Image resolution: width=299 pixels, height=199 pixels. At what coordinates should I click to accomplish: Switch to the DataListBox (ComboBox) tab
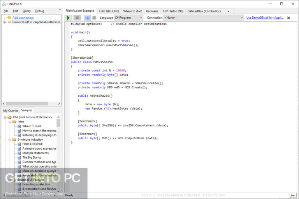[204, 11]
